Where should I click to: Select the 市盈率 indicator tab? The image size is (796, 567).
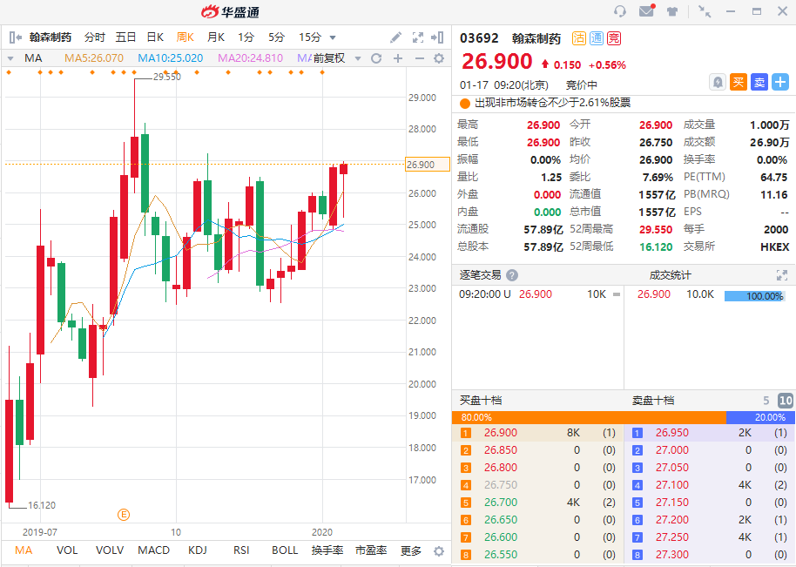pyautogui.click(x=371, y=550)
